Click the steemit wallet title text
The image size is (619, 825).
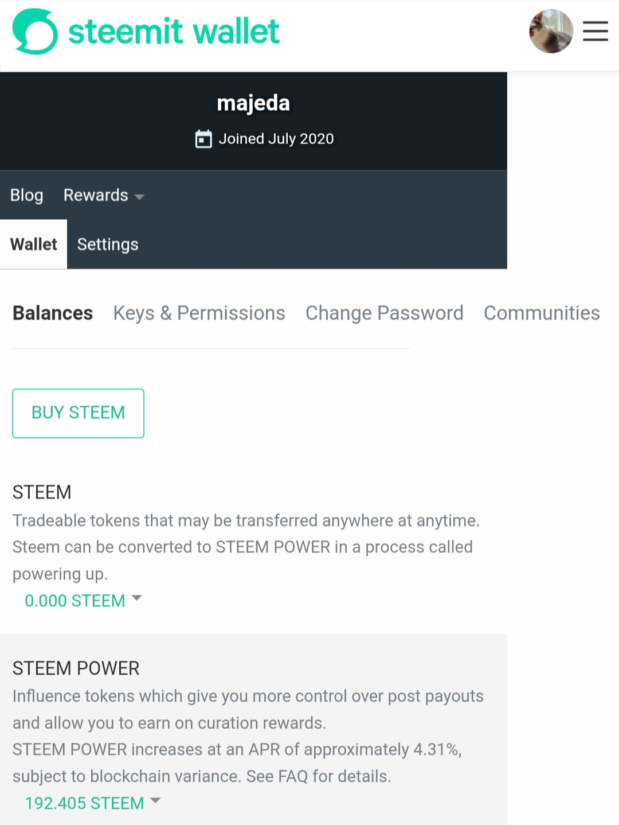click(174, 31)
